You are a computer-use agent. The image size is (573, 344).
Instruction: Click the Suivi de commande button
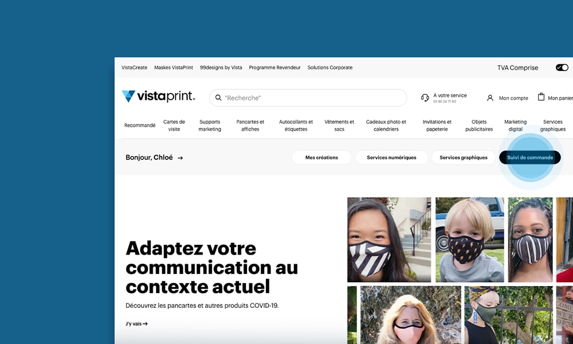pyautogui.click(x=530, y=158)
